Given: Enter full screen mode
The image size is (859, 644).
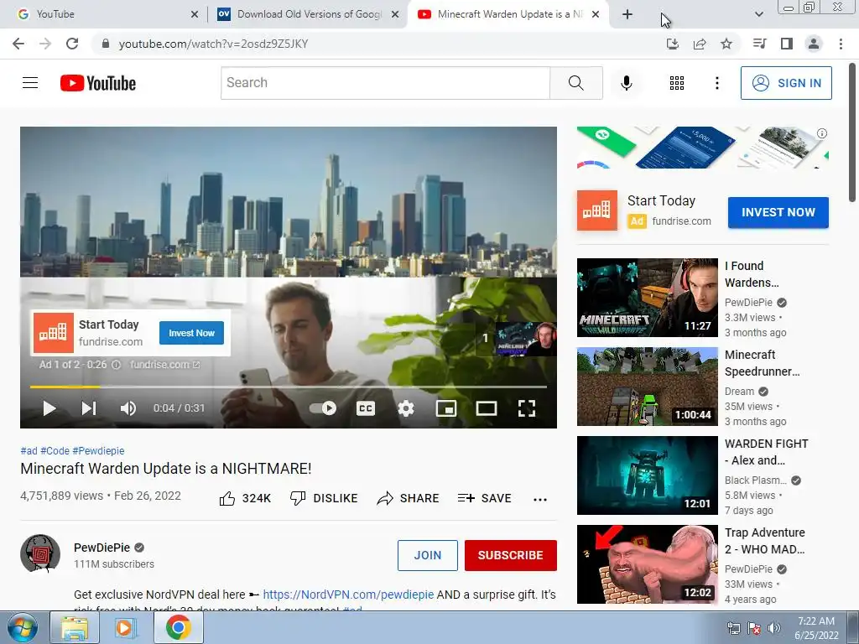Looking at the screenshot, I should point(527,408).
